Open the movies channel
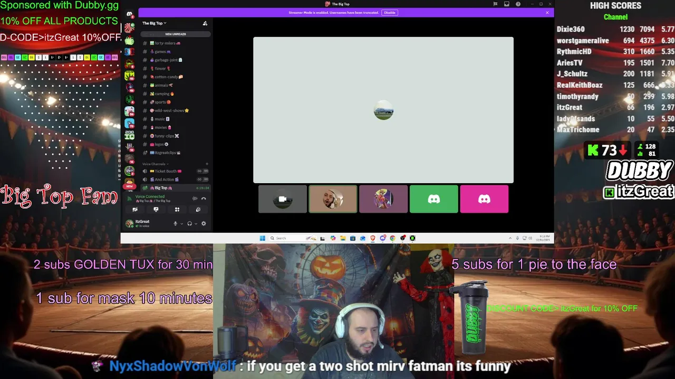This screenshot has width=675, height=379. [176, 127]
